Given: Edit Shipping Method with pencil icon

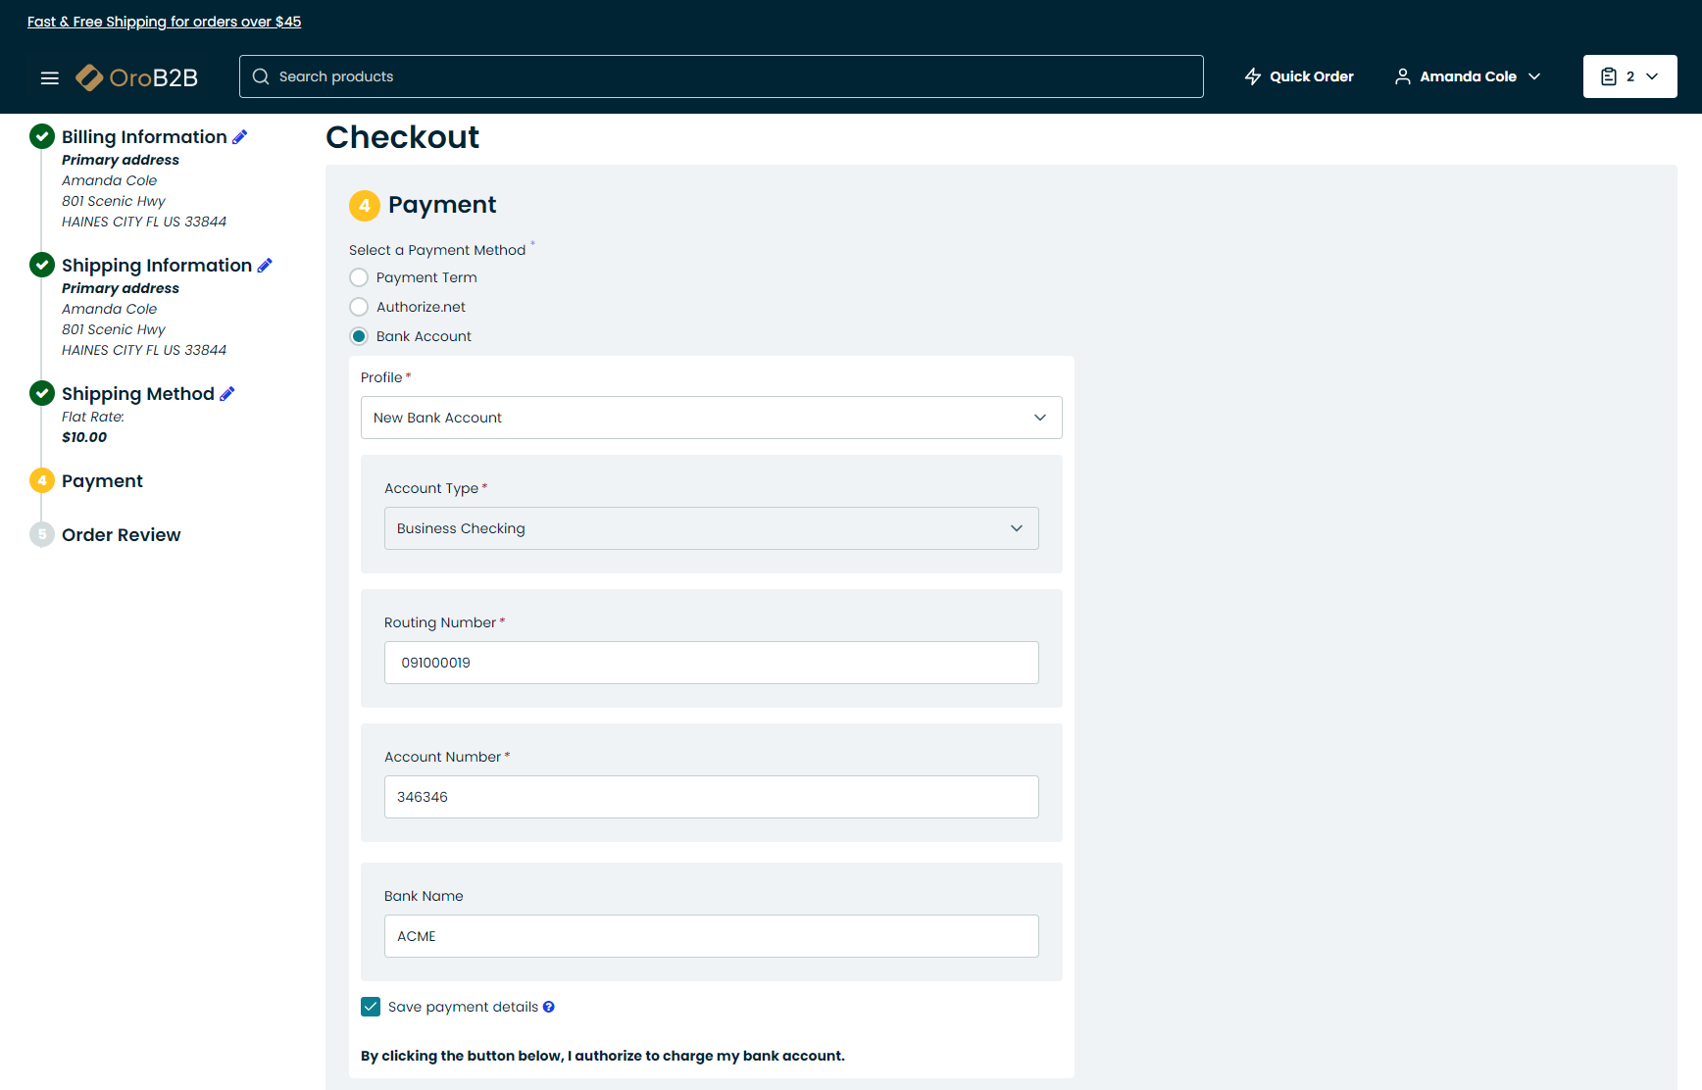Looking at the screenshot, I should pyautogui.click(x=227, y=394).
